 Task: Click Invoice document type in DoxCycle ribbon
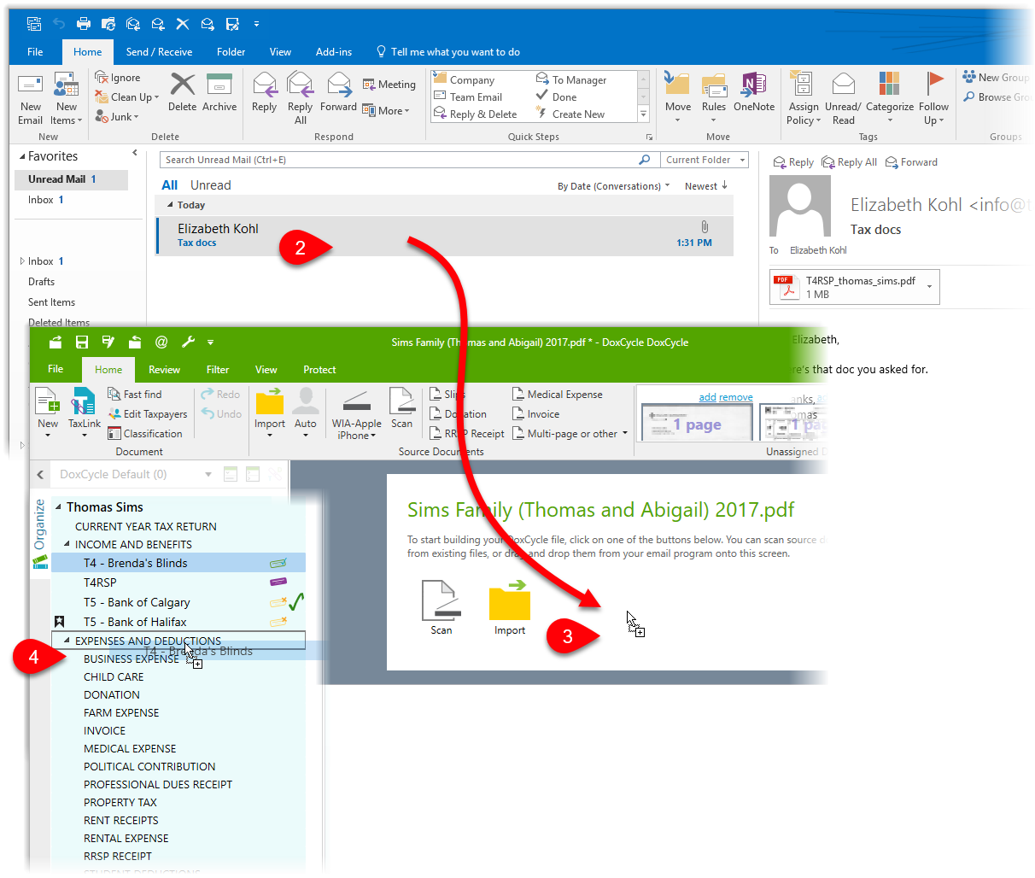pos(536,414)
